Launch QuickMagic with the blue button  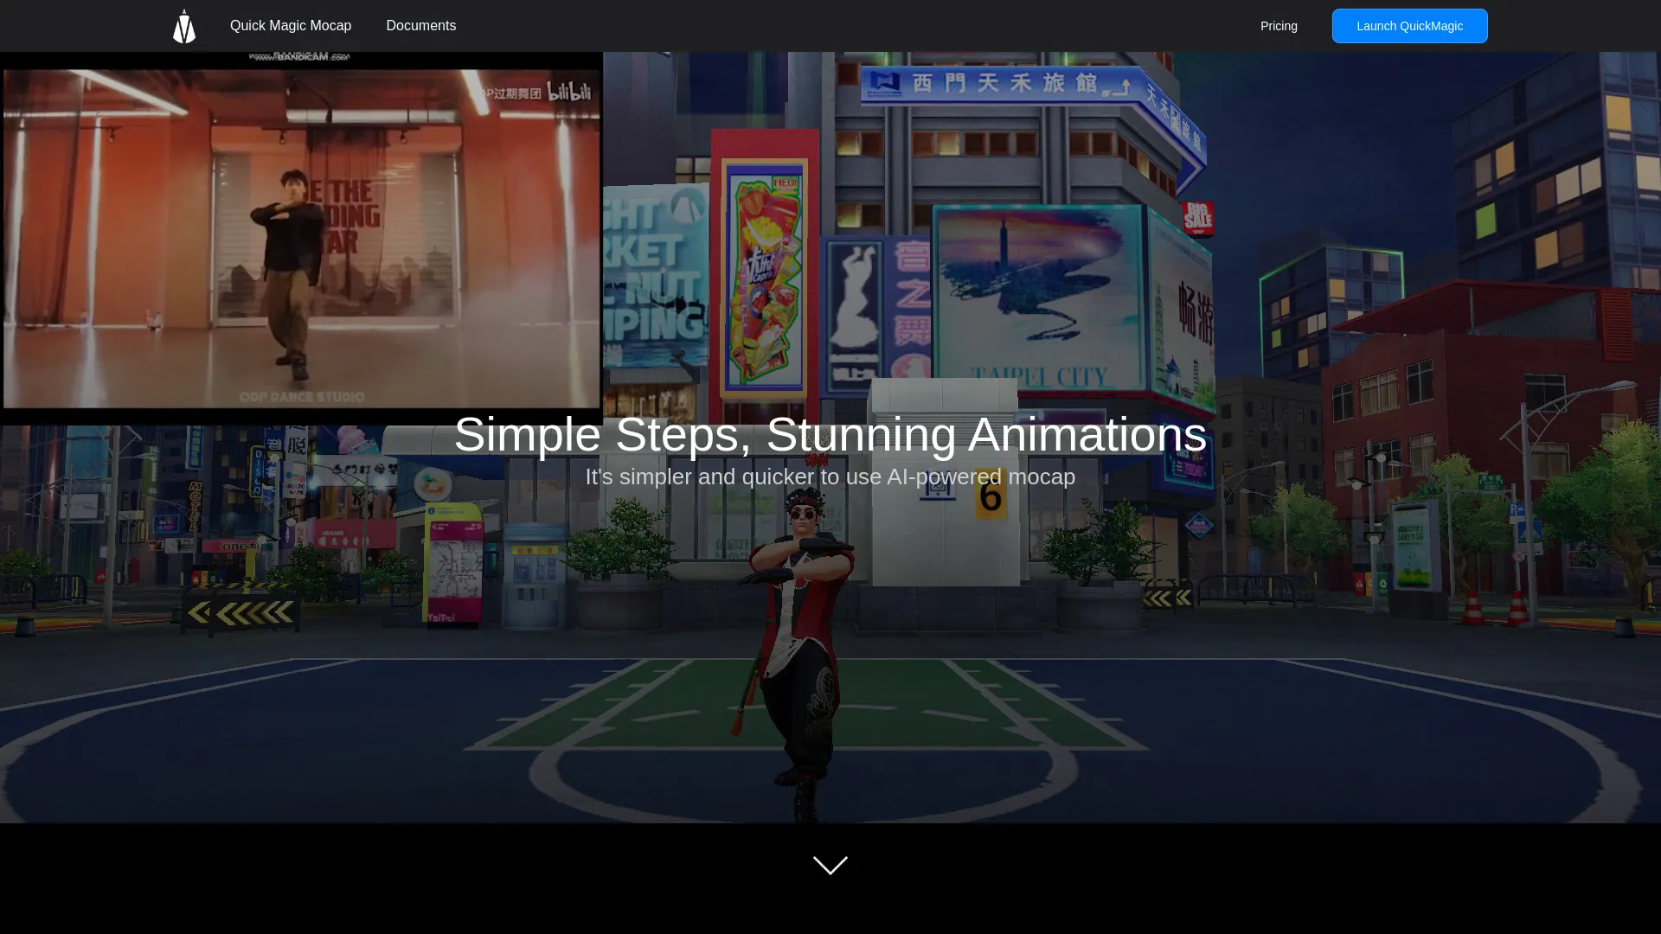1409,25
